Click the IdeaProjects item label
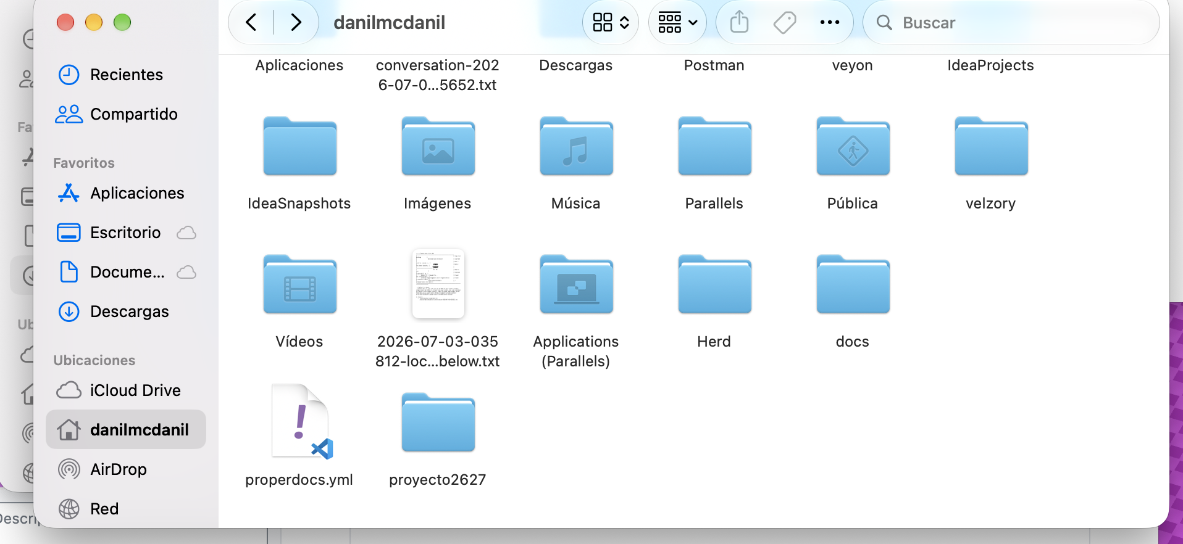This screenshot has height=544, width=1183. click(x=991, y=65)
